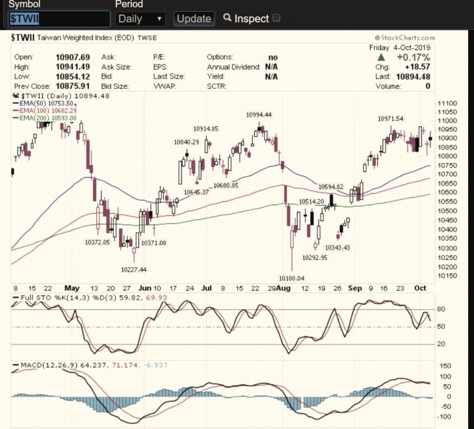Click the +0.17% percent change
474x429 pixels.
click(413, 57)
